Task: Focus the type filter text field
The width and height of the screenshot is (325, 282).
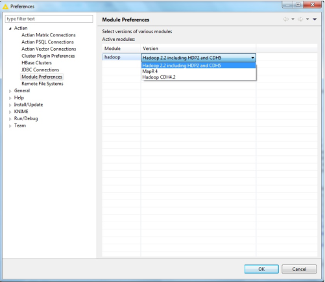Action: pos(49,19)
